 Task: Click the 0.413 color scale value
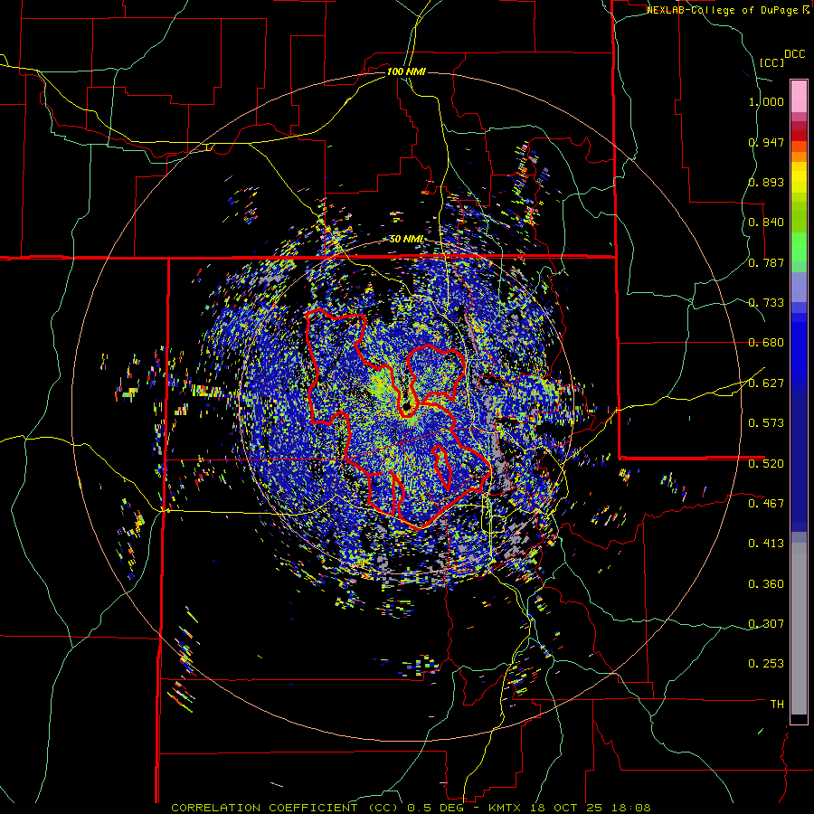point(766,544)
